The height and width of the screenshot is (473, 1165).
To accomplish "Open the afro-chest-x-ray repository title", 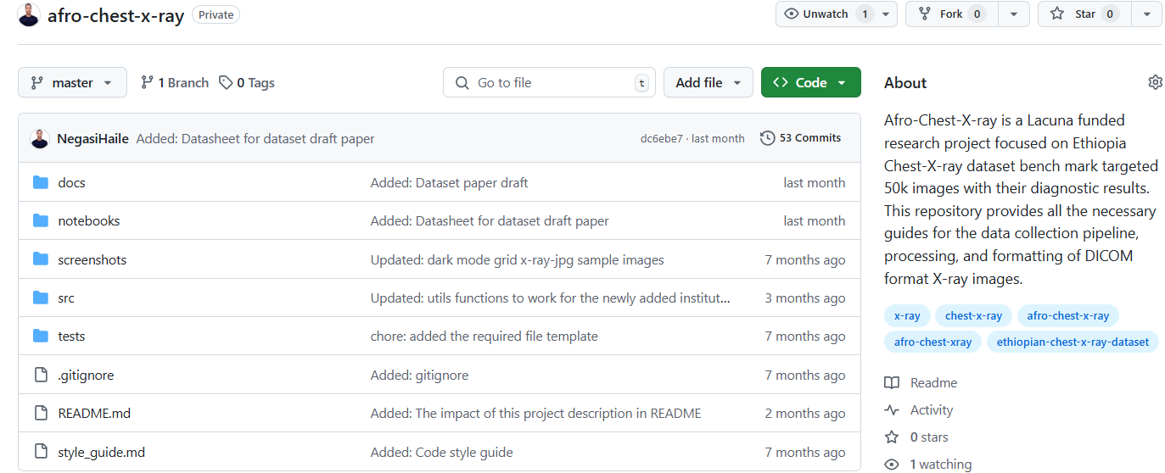I will 115,14.
